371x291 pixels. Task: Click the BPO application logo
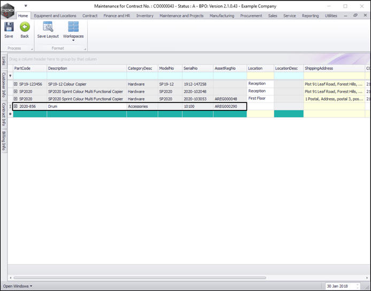(7, 10)
